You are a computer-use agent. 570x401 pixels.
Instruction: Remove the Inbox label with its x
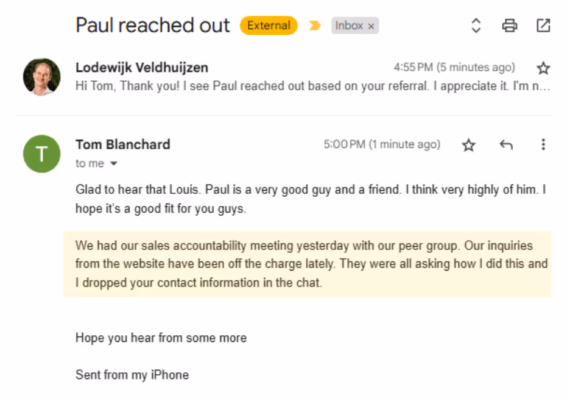[x=371, y=26]
